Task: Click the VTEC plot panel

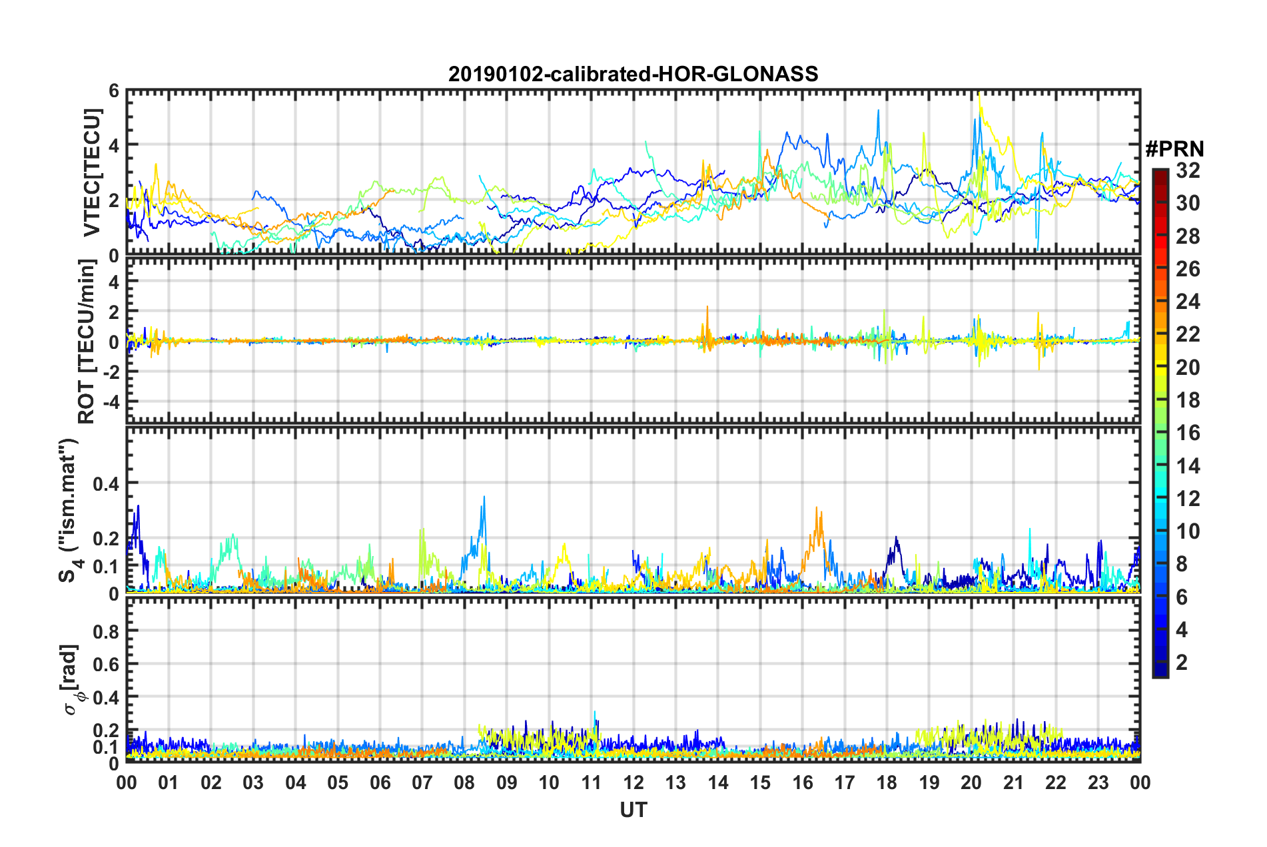Action: (633, 172)
